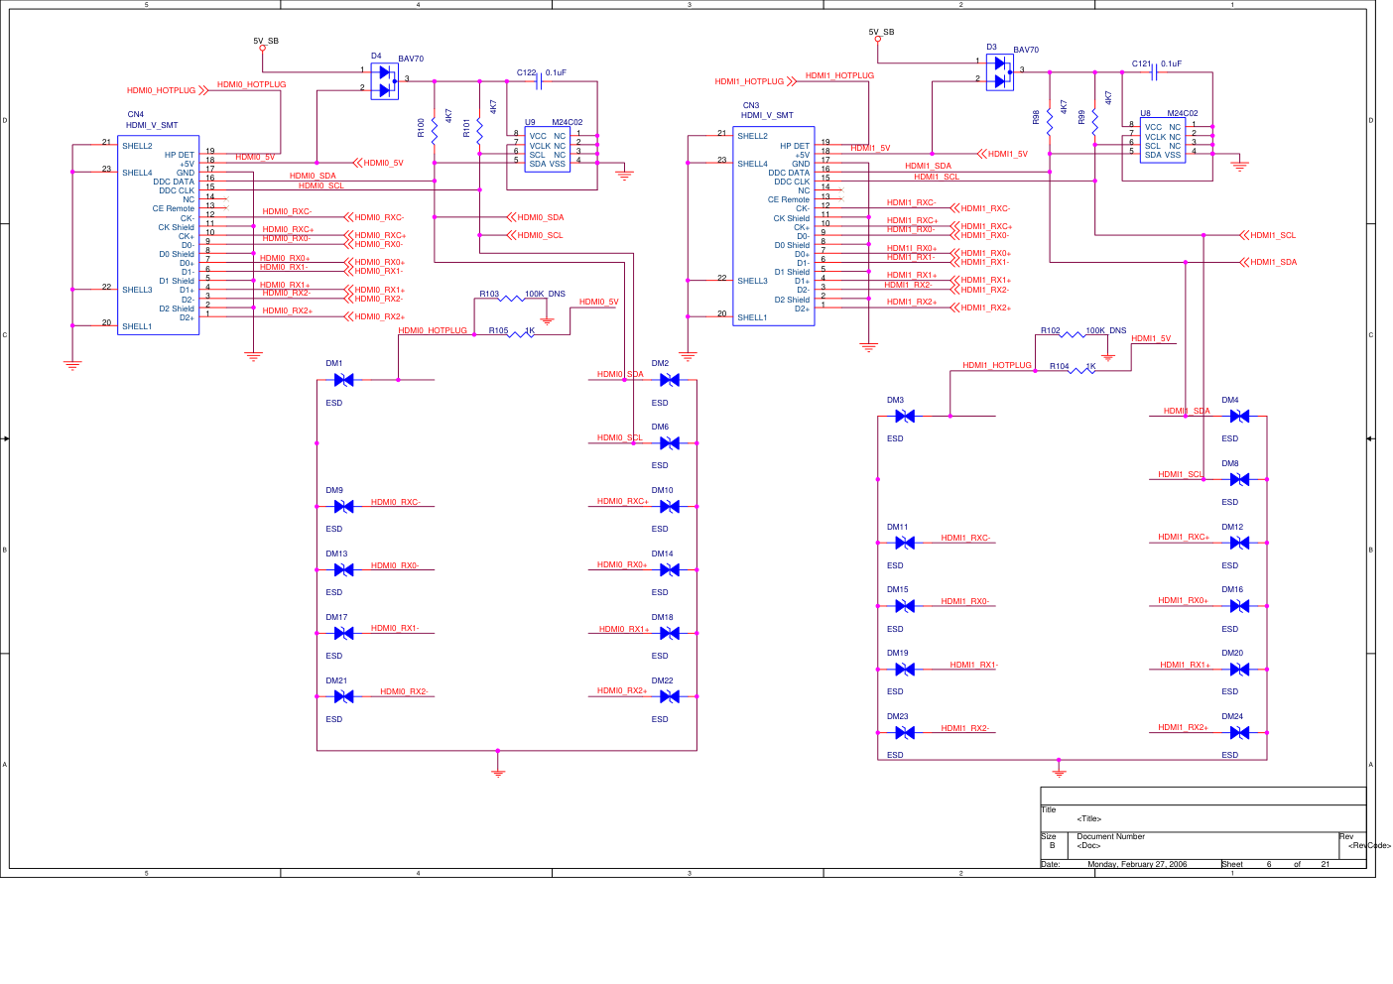1393x984 pixels.
Task: Select the HDMI0_SCL off-page connector label
Action: pyautogui.click(x=540, y=236)
